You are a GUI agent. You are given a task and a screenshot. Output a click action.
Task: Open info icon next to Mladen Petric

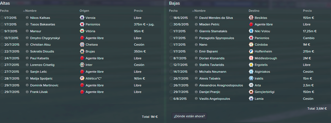[196, 24]
